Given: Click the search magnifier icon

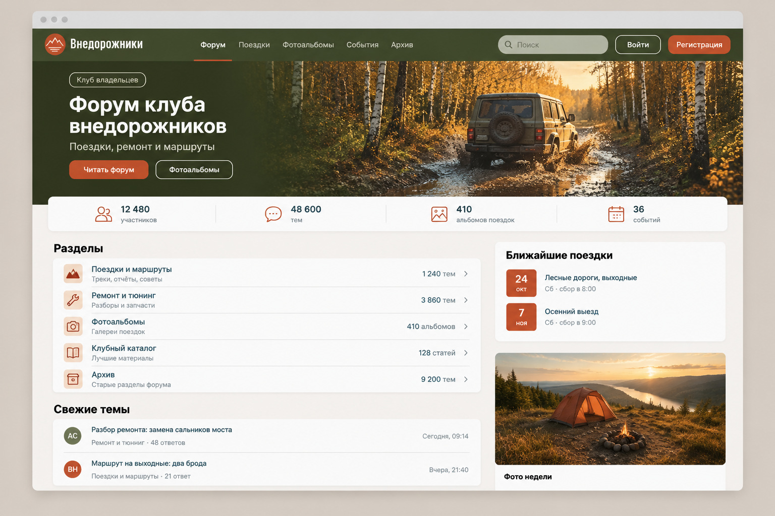Looking at the screenshot, I should (x=509, y=44).
